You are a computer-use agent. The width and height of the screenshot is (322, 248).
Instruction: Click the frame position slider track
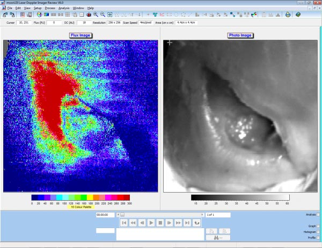[x=161, y=215]
